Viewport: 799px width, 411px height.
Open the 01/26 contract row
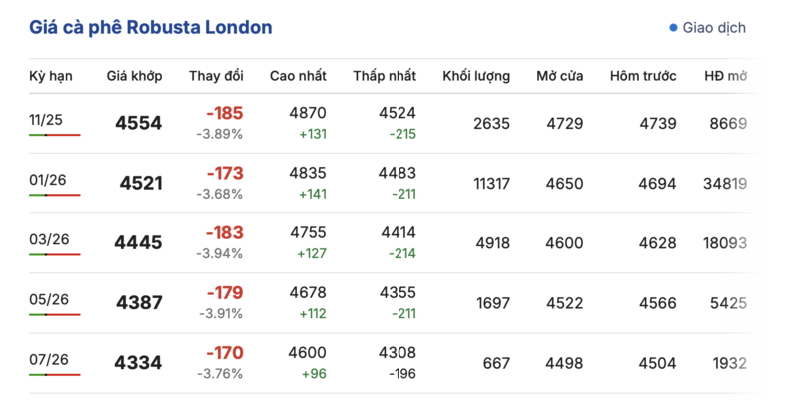pyautogui.click(x=46, y=180)
